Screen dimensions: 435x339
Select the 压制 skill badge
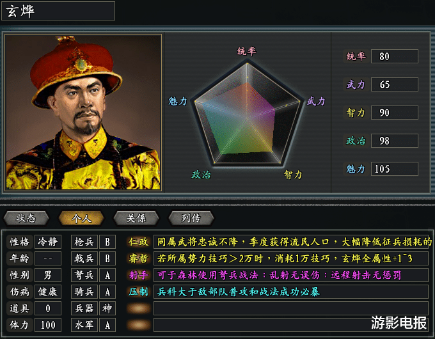(138, 292)
